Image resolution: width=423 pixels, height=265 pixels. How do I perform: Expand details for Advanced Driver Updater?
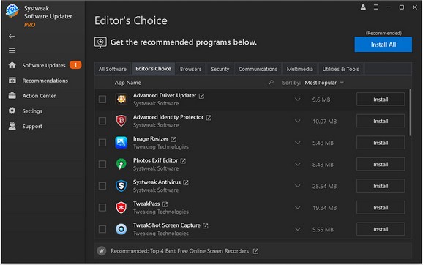pyautogui.click(x=298, y=100)
